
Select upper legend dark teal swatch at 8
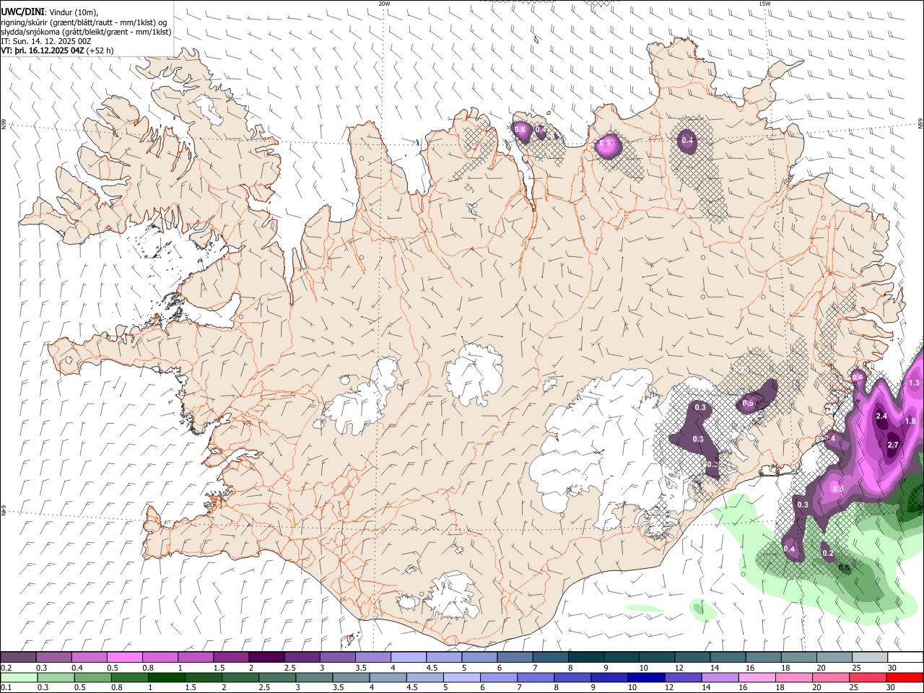coord(585,658)
